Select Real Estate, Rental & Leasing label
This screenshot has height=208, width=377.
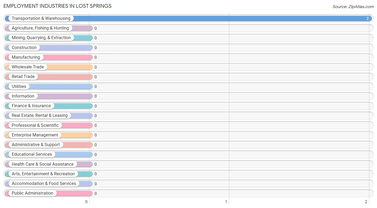pos(40,116)
